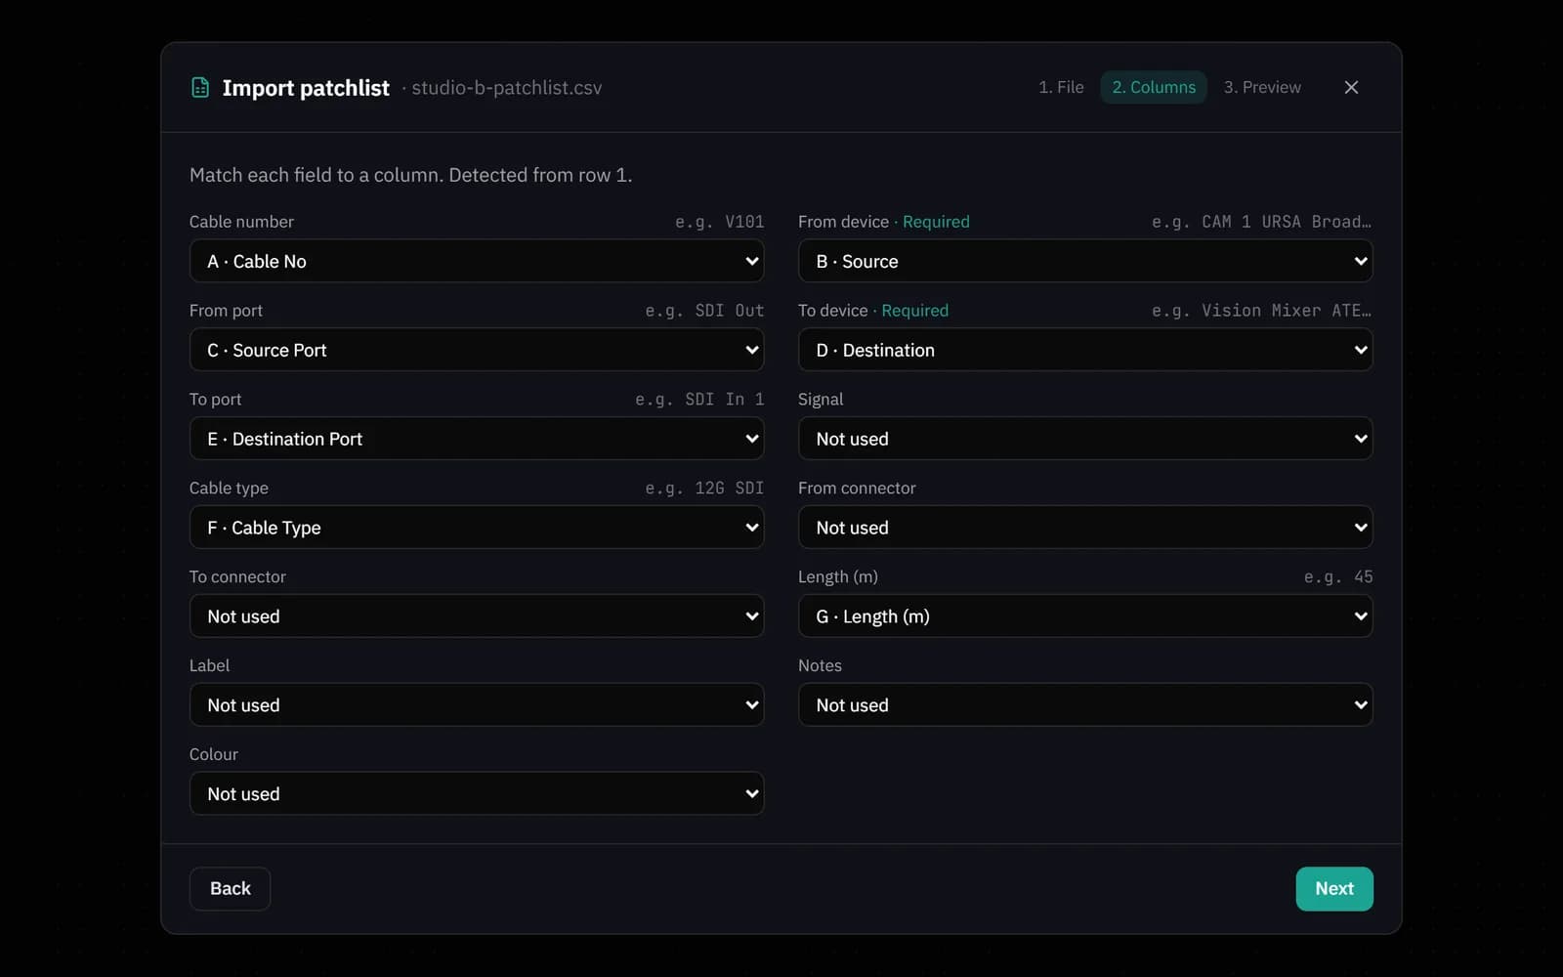Viewport: 1563px width, 977px height.
Task: Click the 'e.g. Vision Mixer ATE…' hint
Action: (x=1261, y=311)
